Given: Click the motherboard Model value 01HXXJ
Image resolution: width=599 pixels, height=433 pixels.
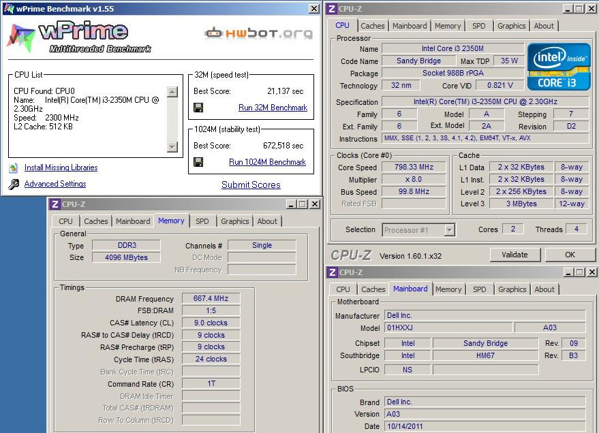Looking at the screenshot, I should [x=448, y=327].
